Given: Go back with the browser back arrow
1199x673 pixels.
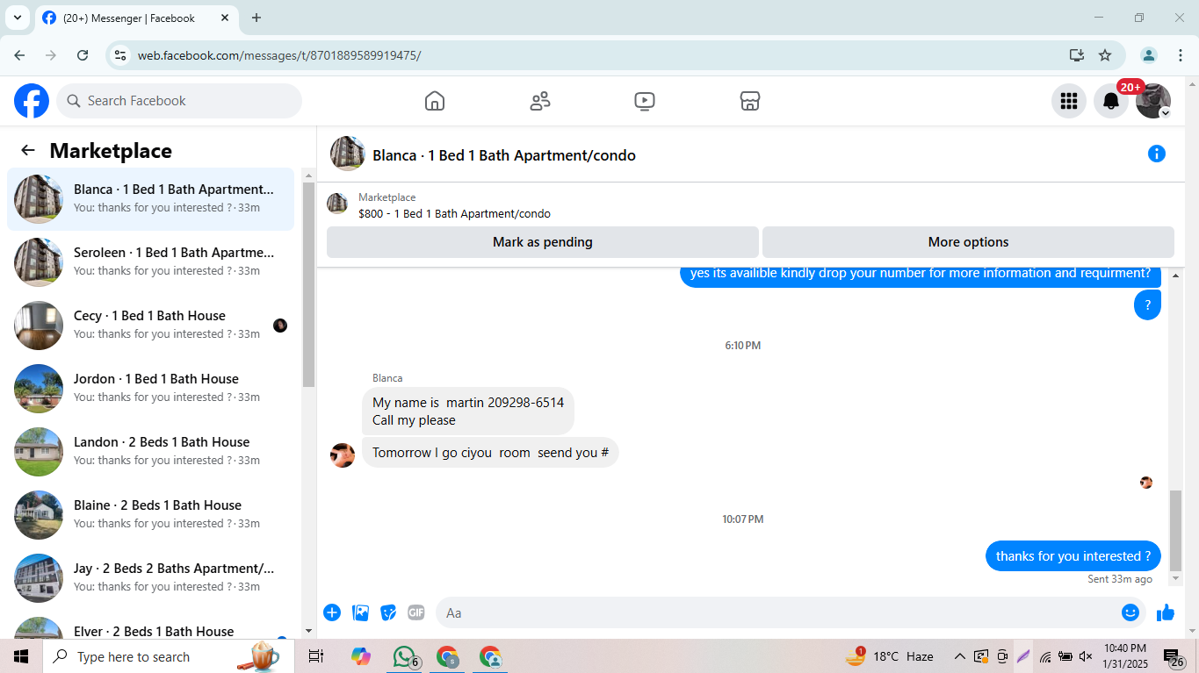Looking at the screenshot, I should pyautogui.click(x=19, y=55).
